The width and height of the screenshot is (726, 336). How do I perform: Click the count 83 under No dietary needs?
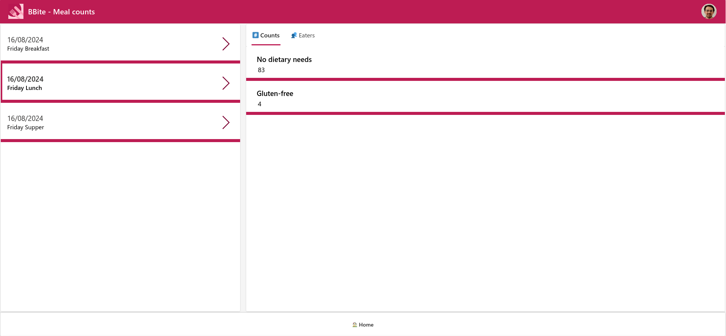pyautogui.click(x=261, y=70)
